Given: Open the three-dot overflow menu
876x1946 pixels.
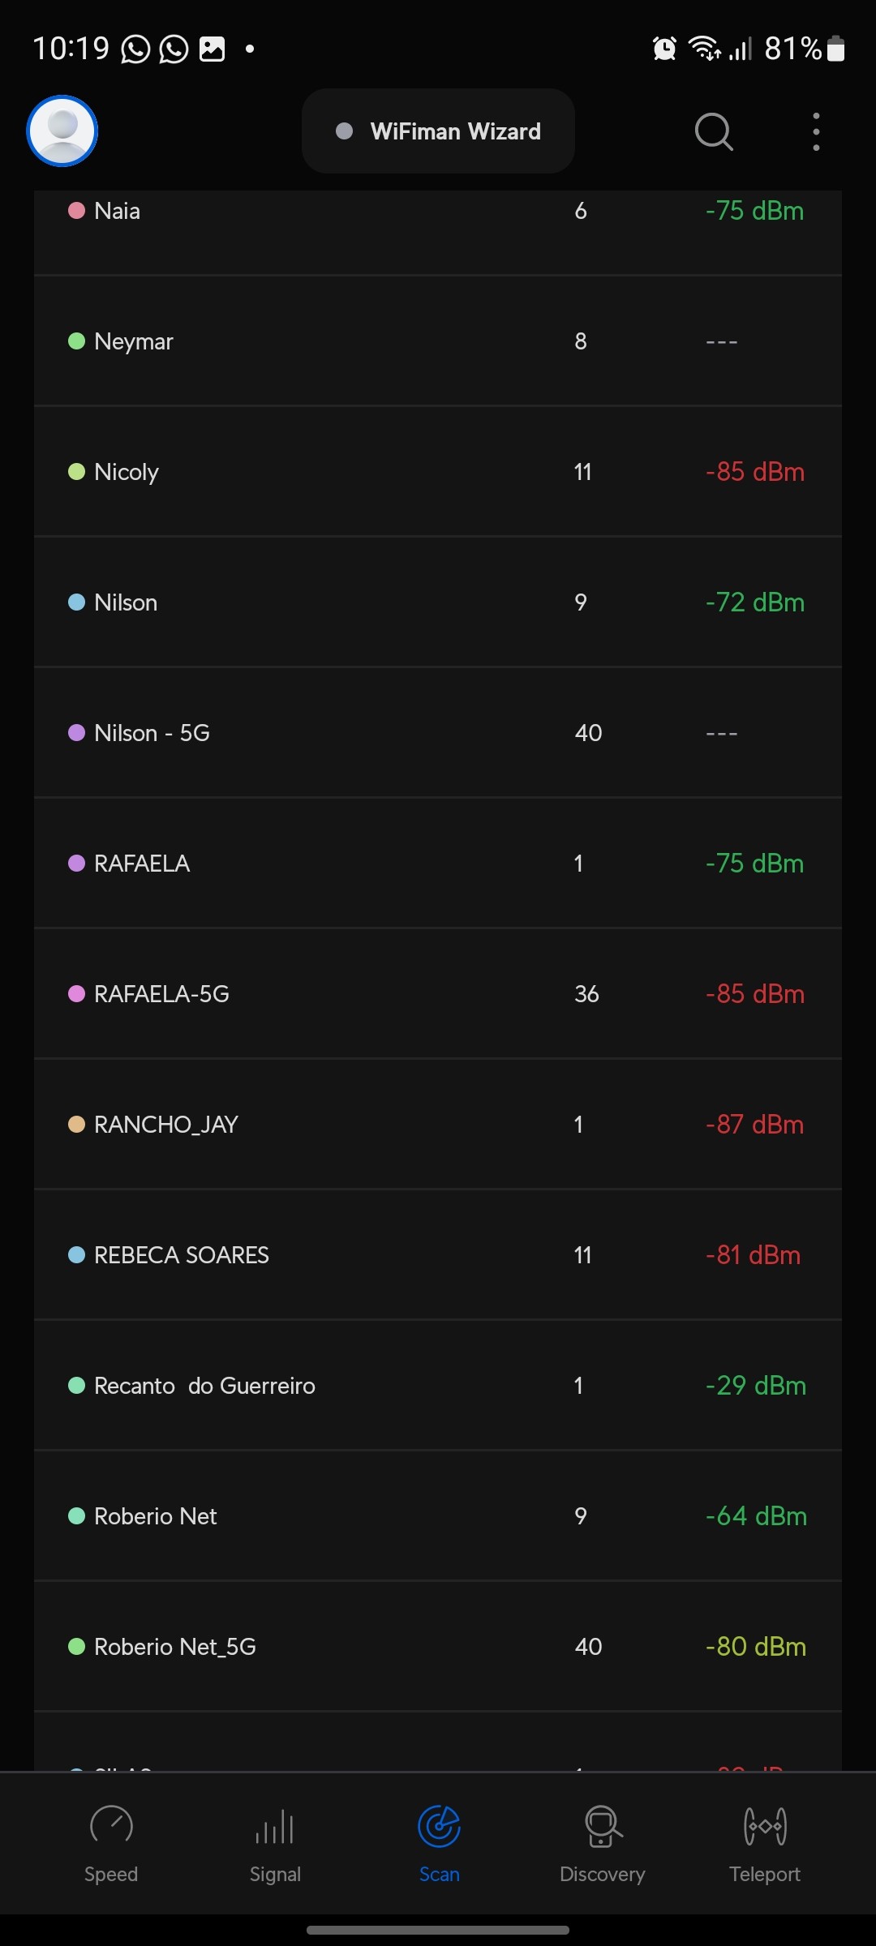Looking at the screenshot, I should click(x=816, y=131).
